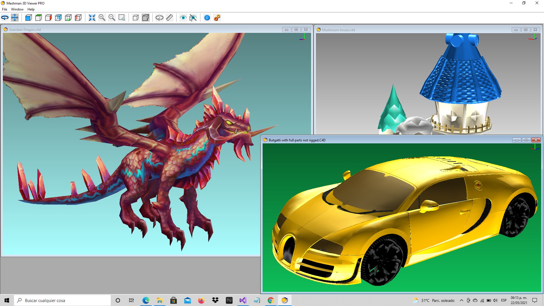Image resolution: width=544 pixels, height=306 pixels.
Task: Open model information blue info icon
Action: point(207,18)
